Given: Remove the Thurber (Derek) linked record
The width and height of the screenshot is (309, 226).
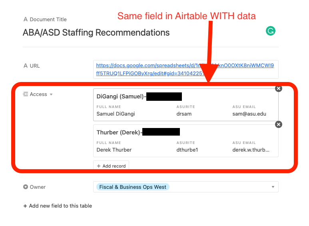Looking at the screenshot, I should tap(279, 124).
